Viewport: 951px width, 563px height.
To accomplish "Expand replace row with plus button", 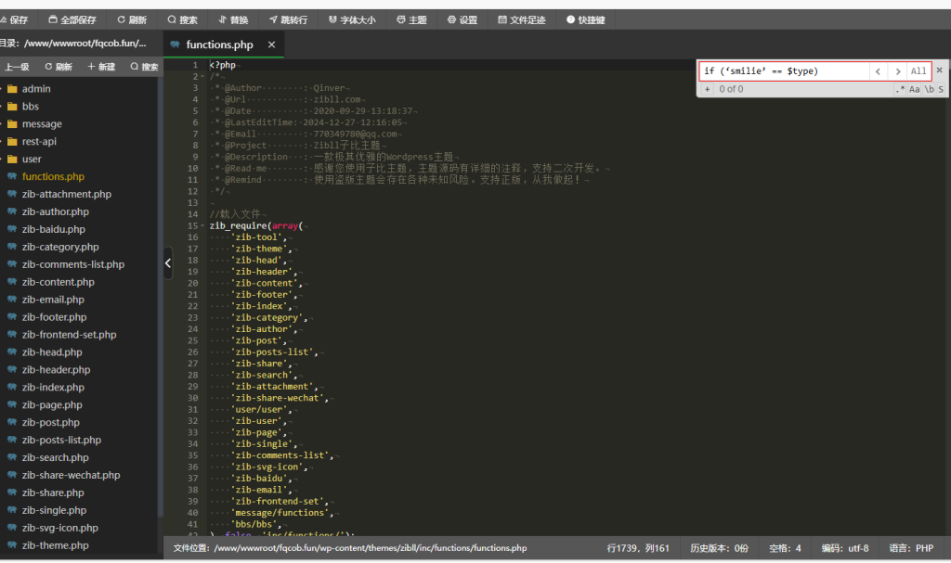I will tap(707, 89).
